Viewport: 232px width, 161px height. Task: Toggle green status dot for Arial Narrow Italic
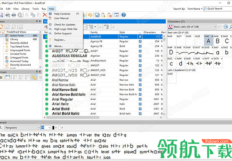click(x=47, y=85)
